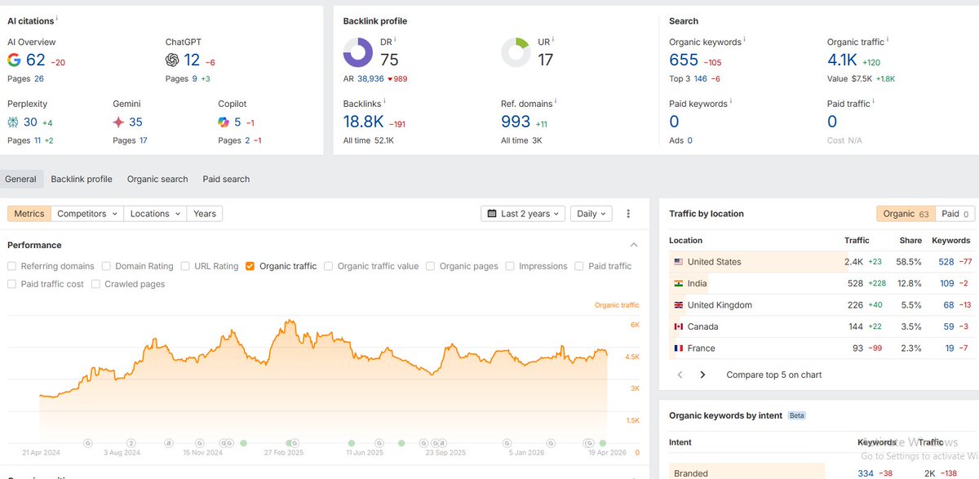Switch to the Organic search tab

157,179
